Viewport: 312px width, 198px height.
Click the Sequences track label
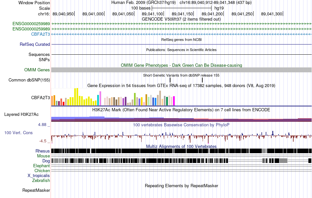tap(39, 55)
